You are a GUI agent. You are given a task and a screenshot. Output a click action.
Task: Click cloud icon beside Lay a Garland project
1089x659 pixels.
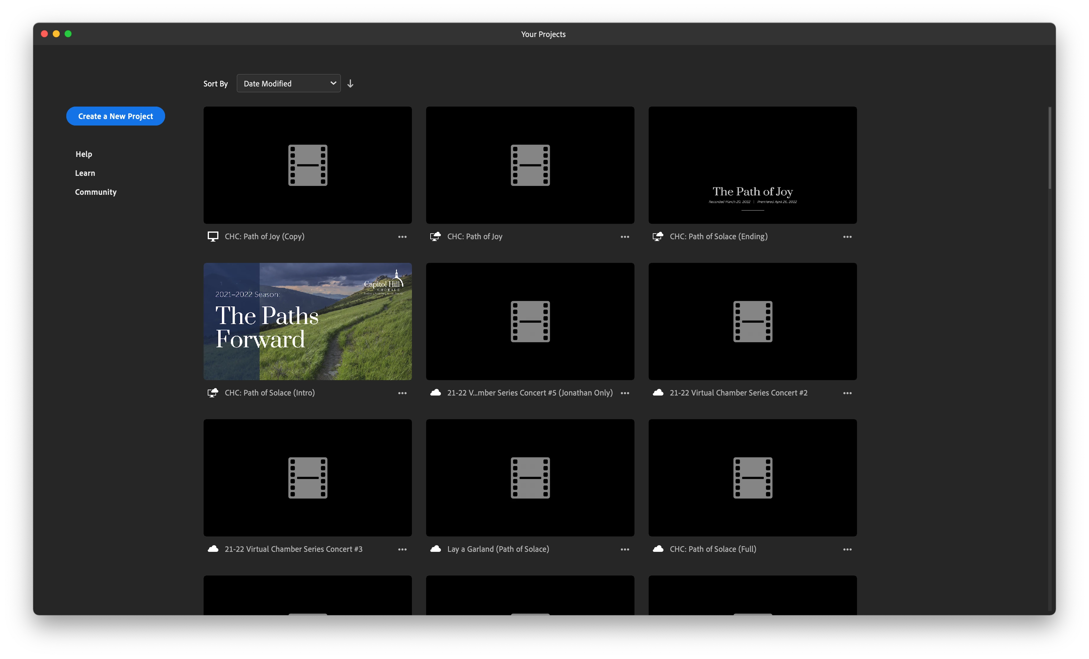(435, 549)
